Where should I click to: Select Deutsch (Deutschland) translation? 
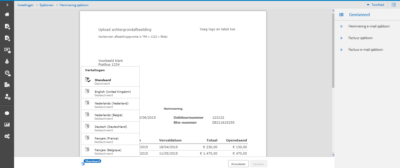pyautogui.click(x=110, y=127)
